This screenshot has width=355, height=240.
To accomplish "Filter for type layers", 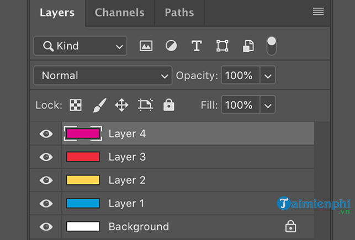I will point(197,46).
